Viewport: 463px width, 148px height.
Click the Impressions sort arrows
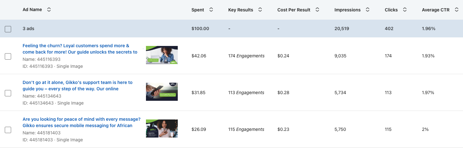(368, 10)
